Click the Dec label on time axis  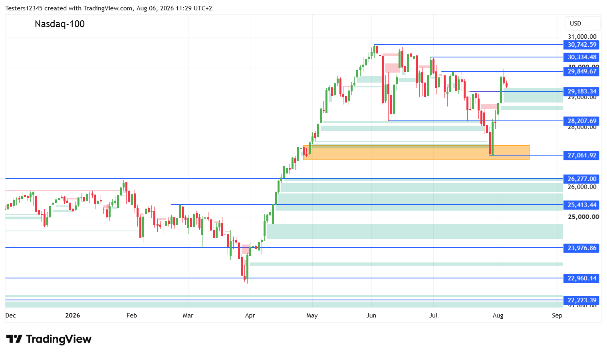coord(11,316)
